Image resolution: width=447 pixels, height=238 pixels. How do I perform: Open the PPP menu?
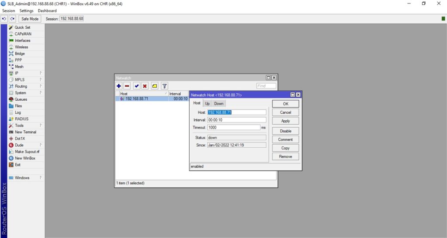coord(18,60)
